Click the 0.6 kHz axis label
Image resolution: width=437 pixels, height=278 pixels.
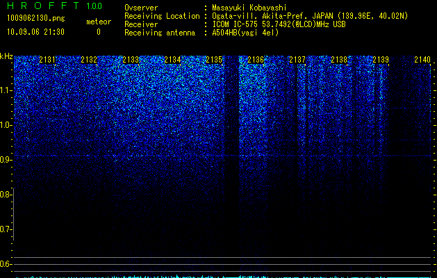[x=5, y=264]
